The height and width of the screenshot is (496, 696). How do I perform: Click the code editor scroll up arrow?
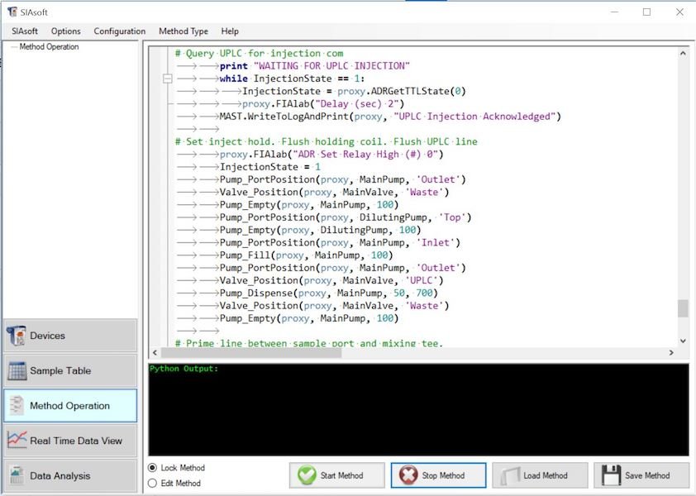[683, 53]
